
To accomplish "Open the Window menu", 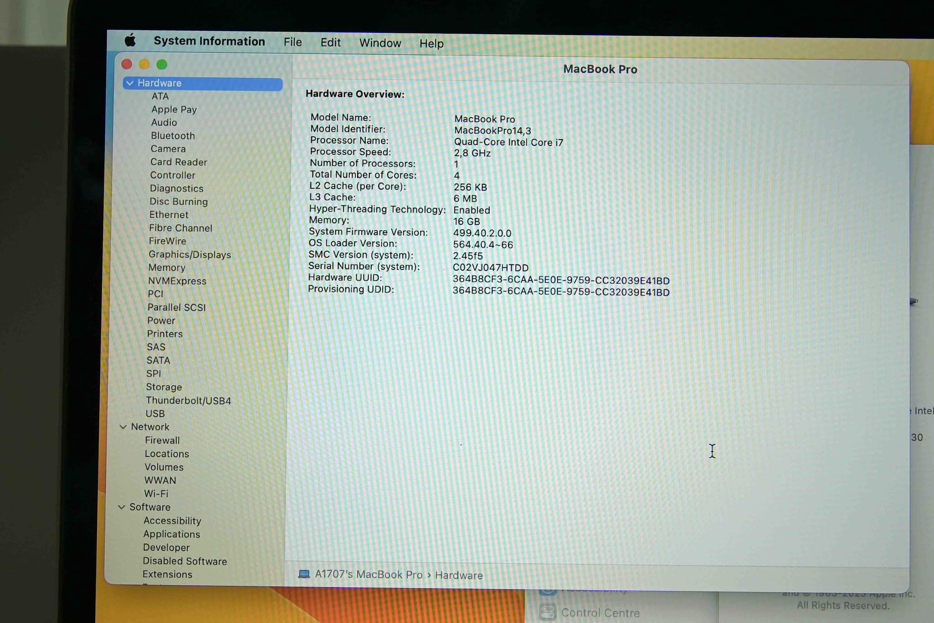I will [x=380, y=43].
